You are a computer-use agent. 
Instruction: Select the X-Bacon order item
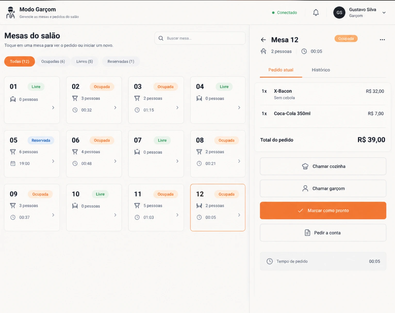tap(323, 94)
